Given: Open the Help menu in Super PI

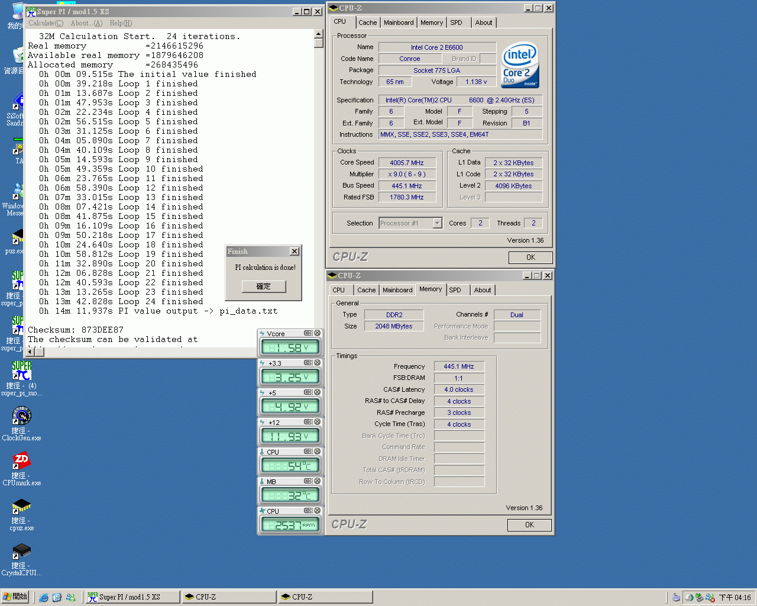Looking at the screenshot, I should click(x=121, y=23).
